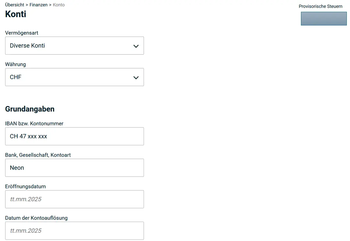Select the Neon bank name text
The image size is (350, 241).
pyautogui.click(x=17, y=168)
